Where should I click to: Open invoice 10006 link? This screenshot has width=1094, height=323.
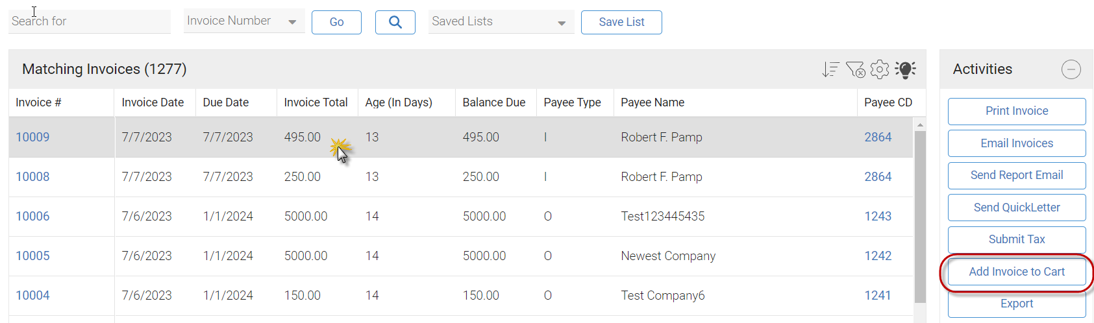32,216
